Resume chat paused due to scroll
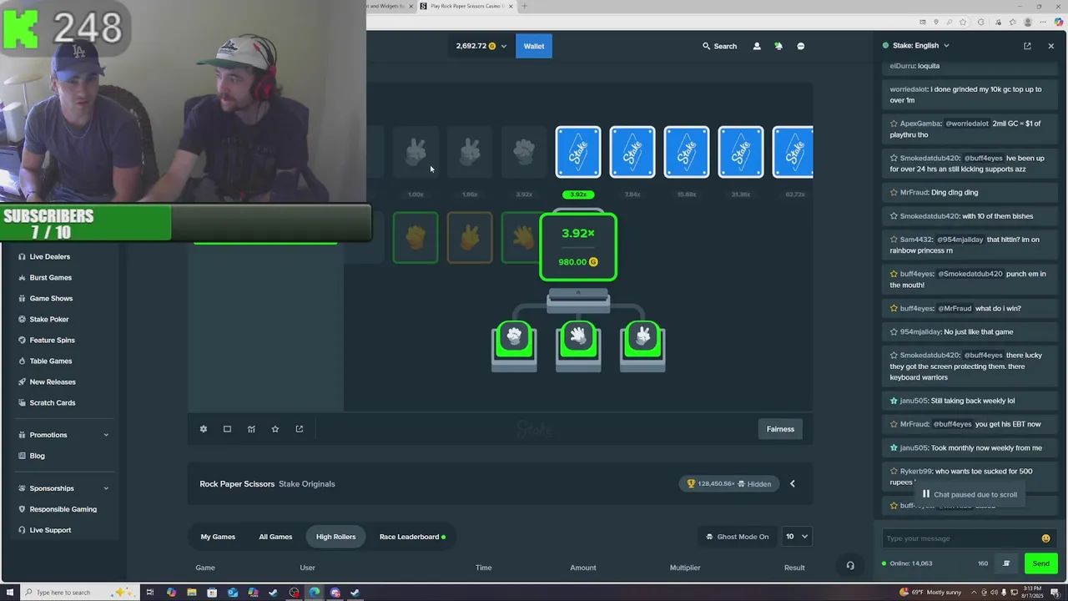Image resolution: width=1068 pixels, height=601 pixels. pos(969,494)
